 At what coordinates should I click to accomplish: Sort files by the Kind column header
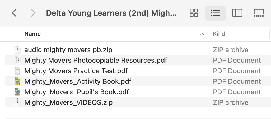click(x=219, y=34)
